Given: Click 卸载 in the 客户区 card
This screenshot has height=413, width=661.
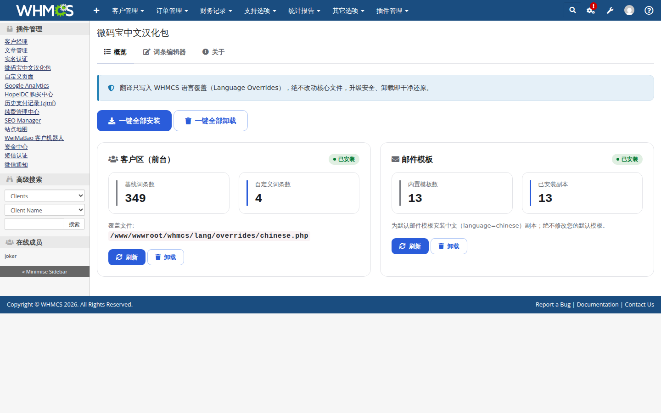Looking at the screenshot, I should (x=166, y=257).
